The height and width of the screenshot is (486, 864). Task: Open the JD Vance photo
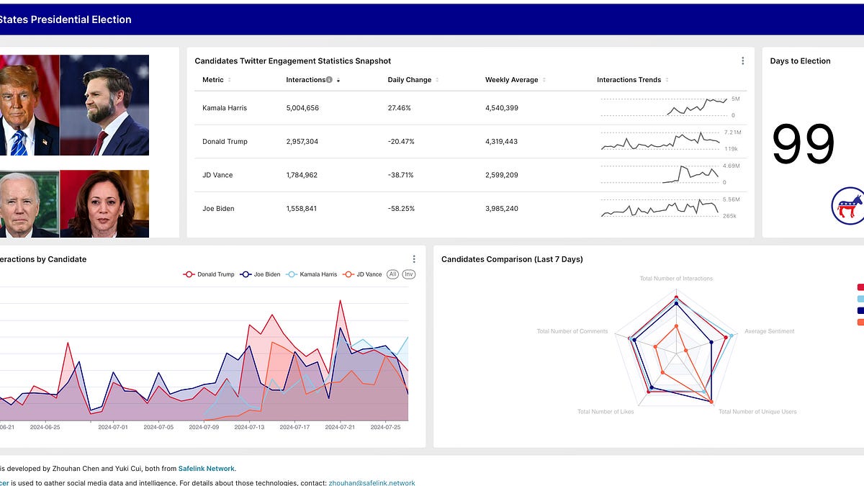pos(104,105)
